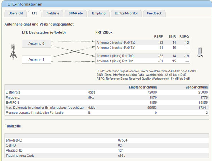Click the Tracking Area Code value c36b
This screenshot has height=161, width=212.
(121, 156)
